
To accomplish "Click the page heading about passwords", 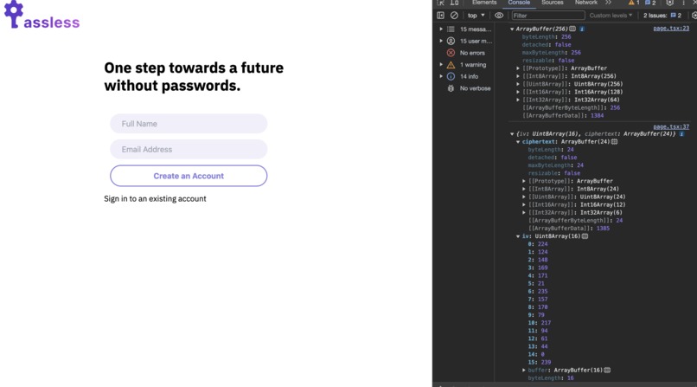I will click(x=194, y=76).
